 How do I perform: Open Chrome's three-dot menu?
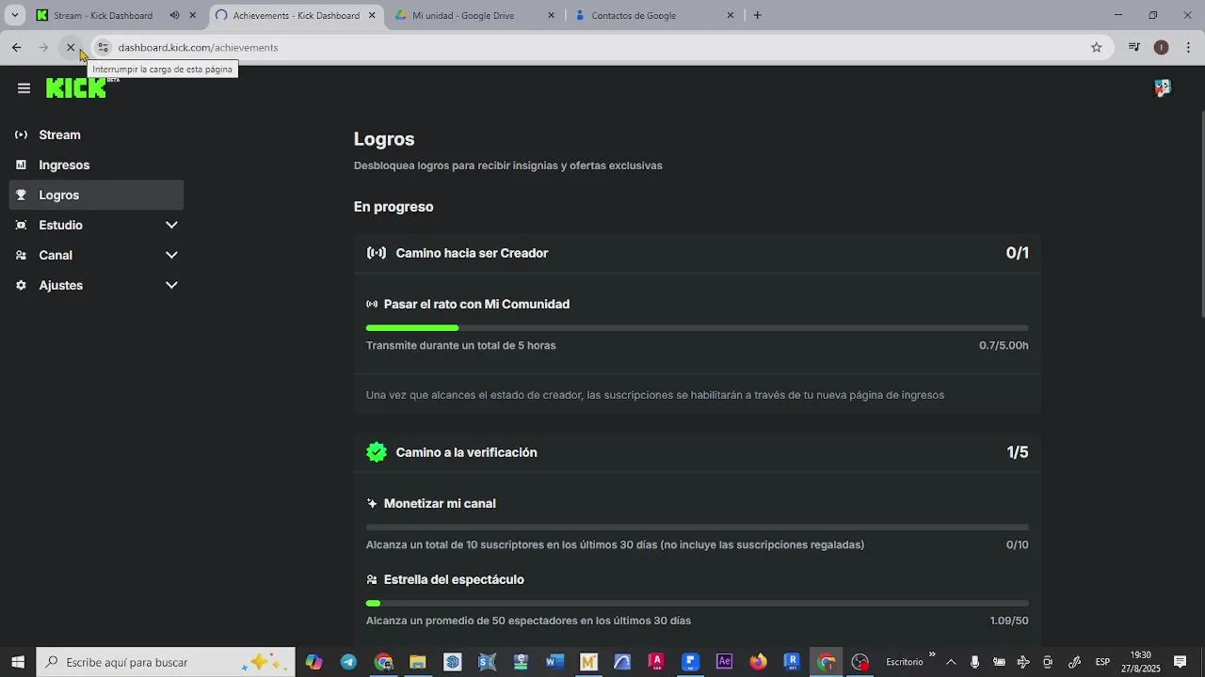click(x=1188, y=47)
